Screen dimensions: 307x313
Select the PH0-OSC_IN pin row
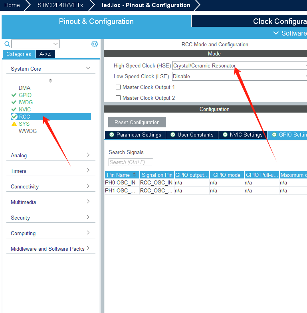click(206, 183)
